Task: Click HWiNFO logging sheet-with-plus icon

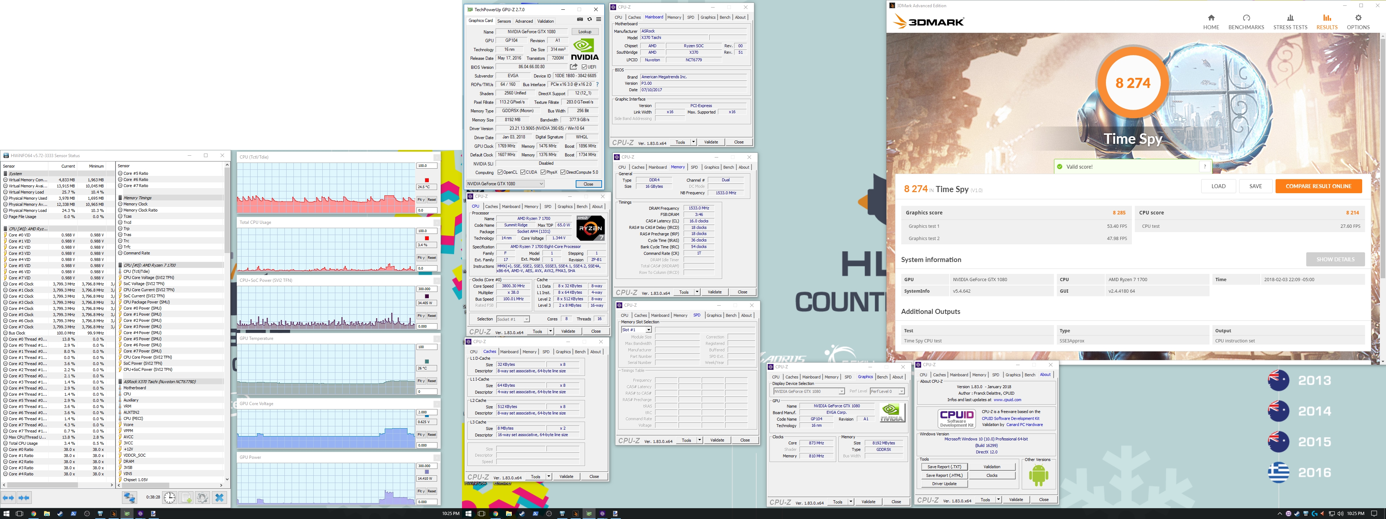Action: point(186,497)
